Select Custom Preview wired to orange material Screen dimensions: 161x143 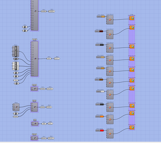pyautogui.click(x=132, y=113)
